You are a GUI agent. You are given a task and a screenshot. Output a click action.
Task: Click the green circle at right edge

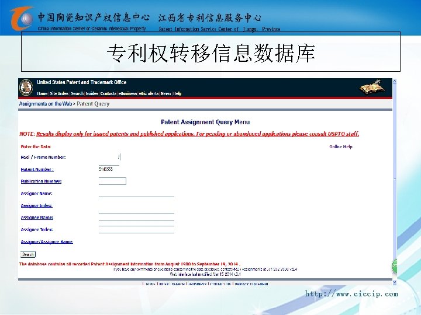coord(395,266)
